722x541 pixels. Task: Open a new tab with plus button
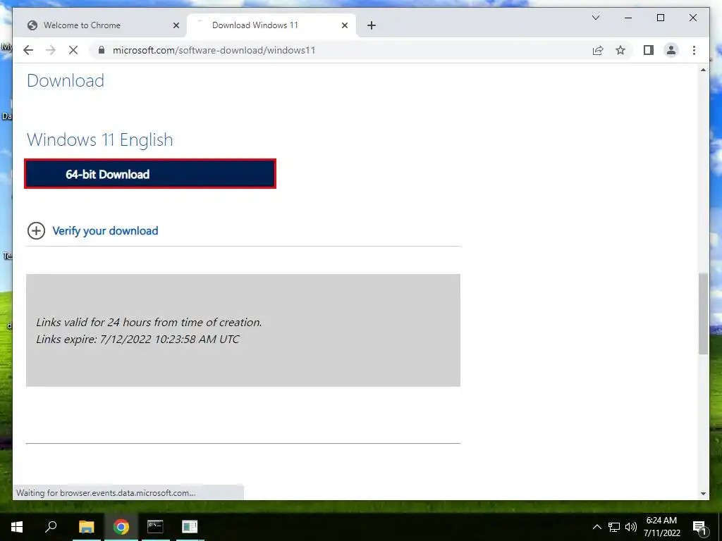[372, 26]
